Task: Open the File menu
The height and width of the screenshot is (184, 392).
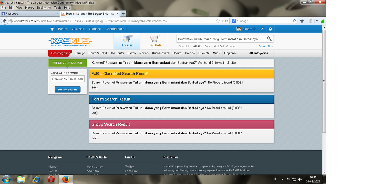Action: tap(4, 8)
